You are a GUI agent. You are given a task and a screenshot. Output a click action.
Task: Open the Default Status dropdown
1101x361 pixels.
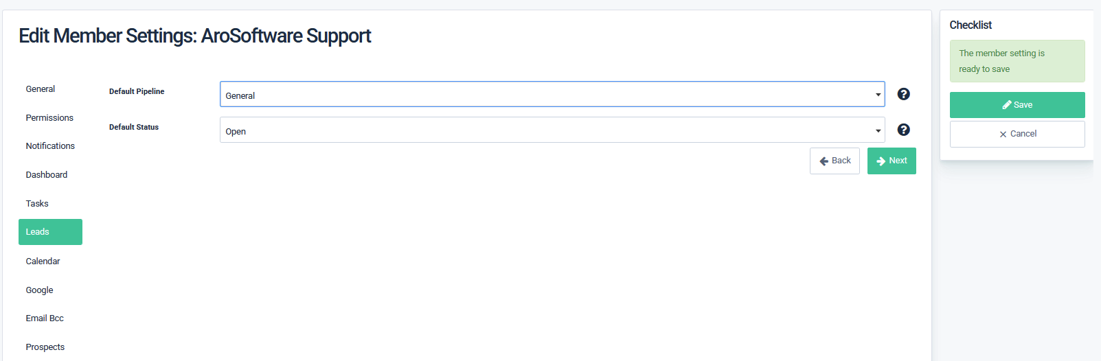(x=552, y=130)
